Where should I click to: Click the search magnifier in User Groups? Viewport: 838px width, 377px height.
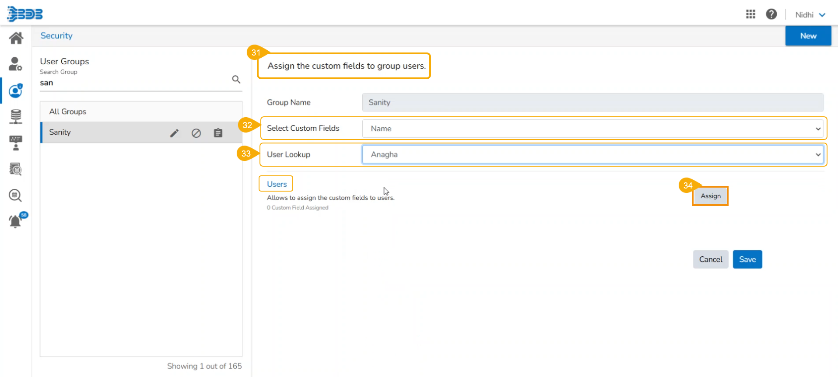[236, 80]
